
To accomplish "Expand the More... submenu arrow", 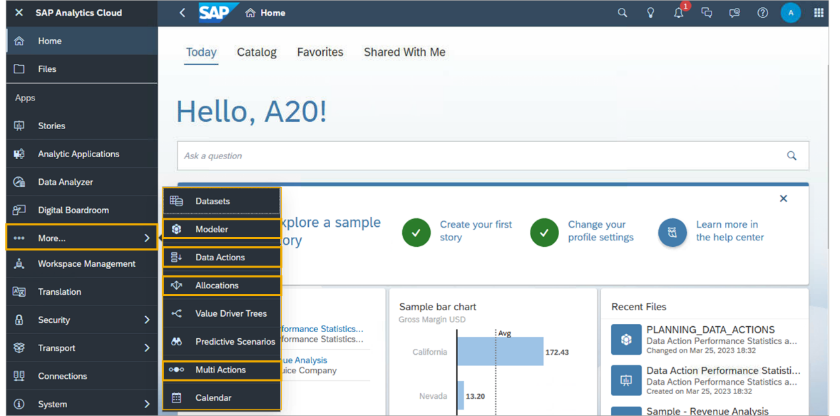I will coord(147,238).
